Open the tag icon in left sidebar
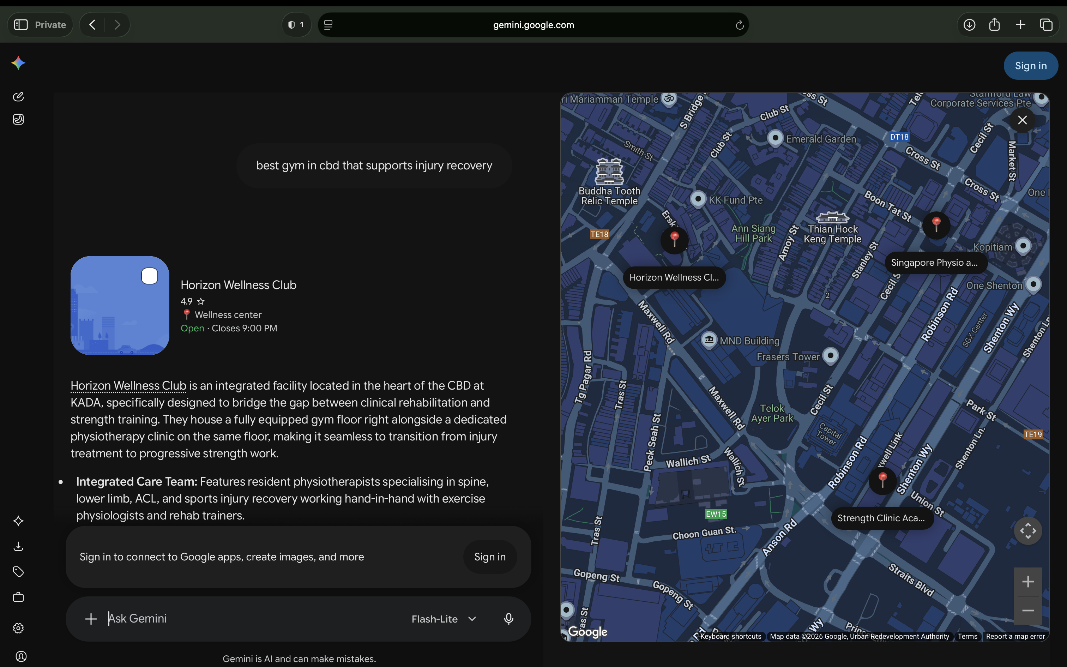 click(18, 572)
